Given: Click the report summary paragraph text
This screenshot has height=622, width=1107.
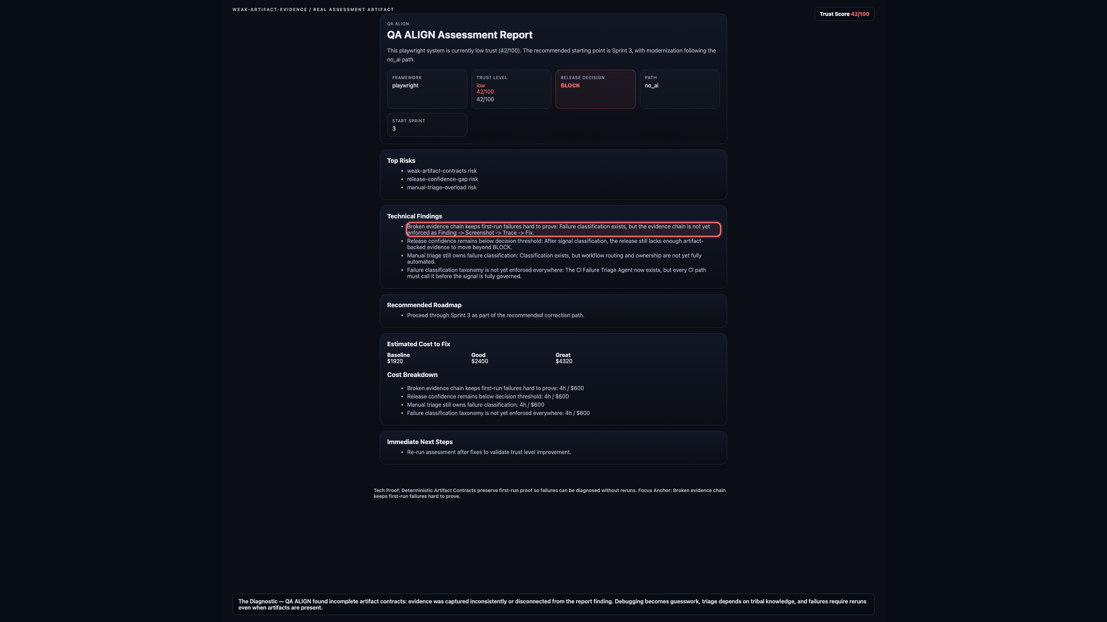Looking at the screenshot, I should click(x=551, y=55).
